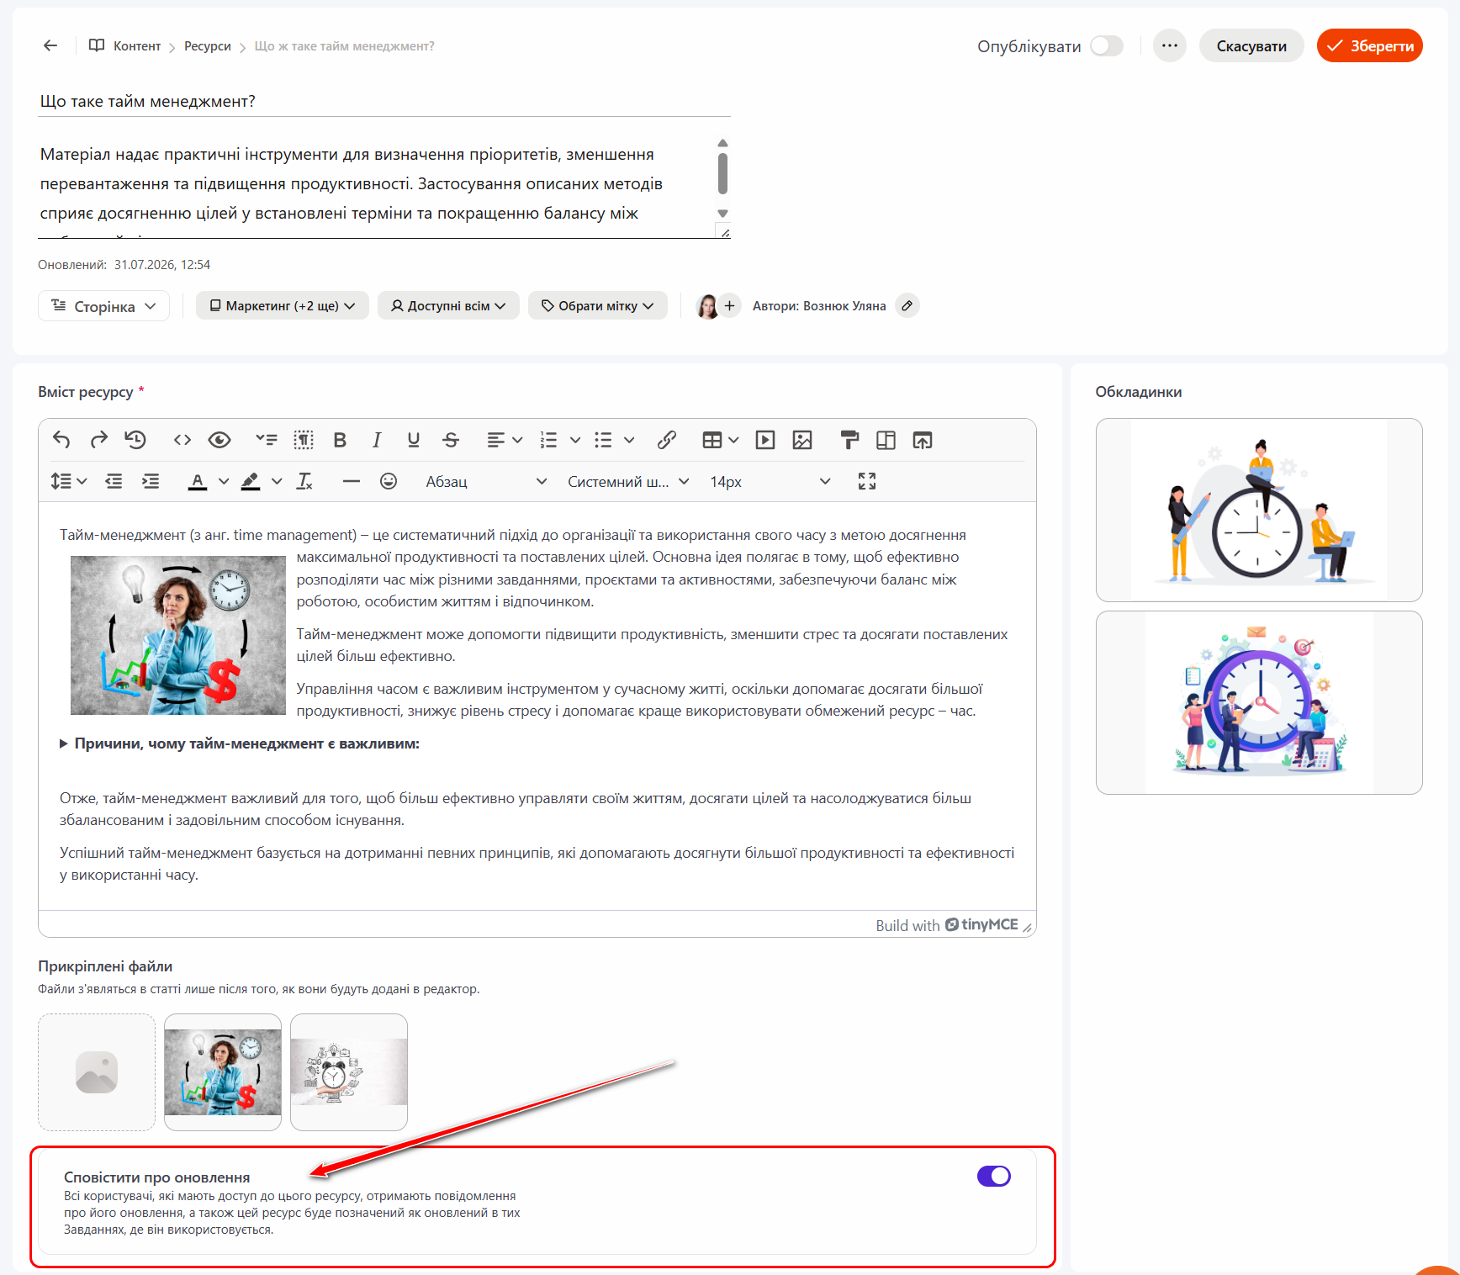The image size is (1460, 1275).
Task: Insert an image into the editor
Action: [x=802, y=440]
